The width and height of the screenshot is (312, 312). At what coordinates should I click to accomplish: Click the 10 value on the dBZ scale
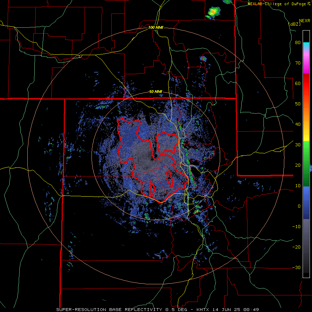298,186
